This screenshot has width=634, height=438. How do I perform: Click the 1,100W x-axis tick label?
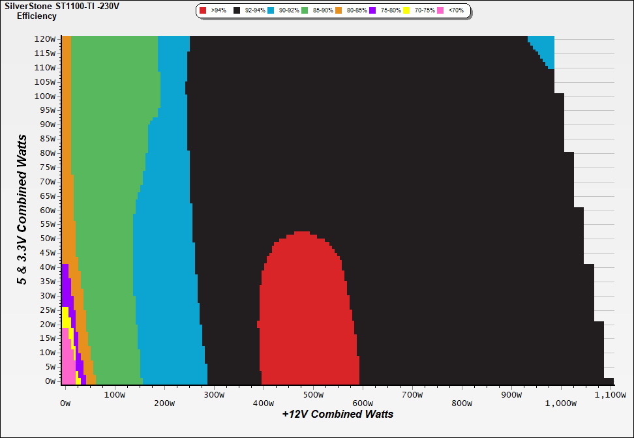pyautogui.click(x=610, y=395)
